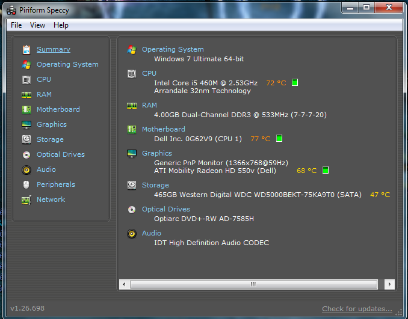Click the green motherboard temperature indicator next to 77 °C

279,138
